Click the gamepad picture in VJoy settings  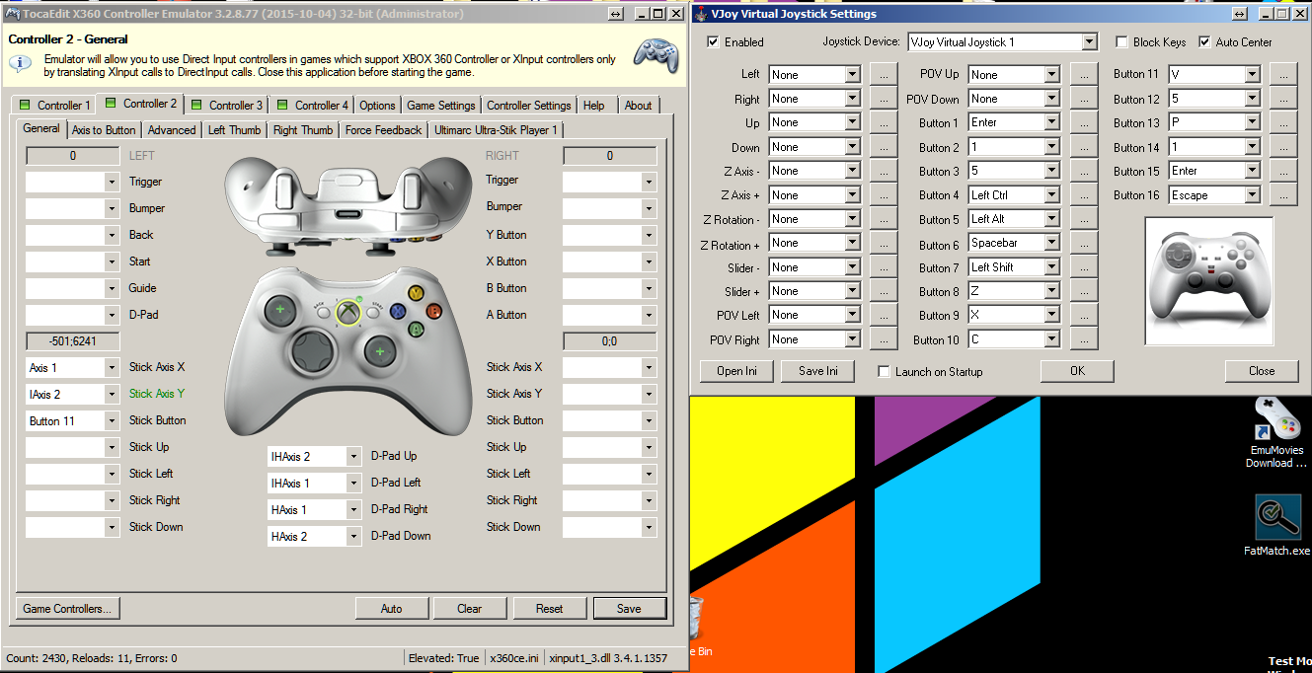(1208, 281)
